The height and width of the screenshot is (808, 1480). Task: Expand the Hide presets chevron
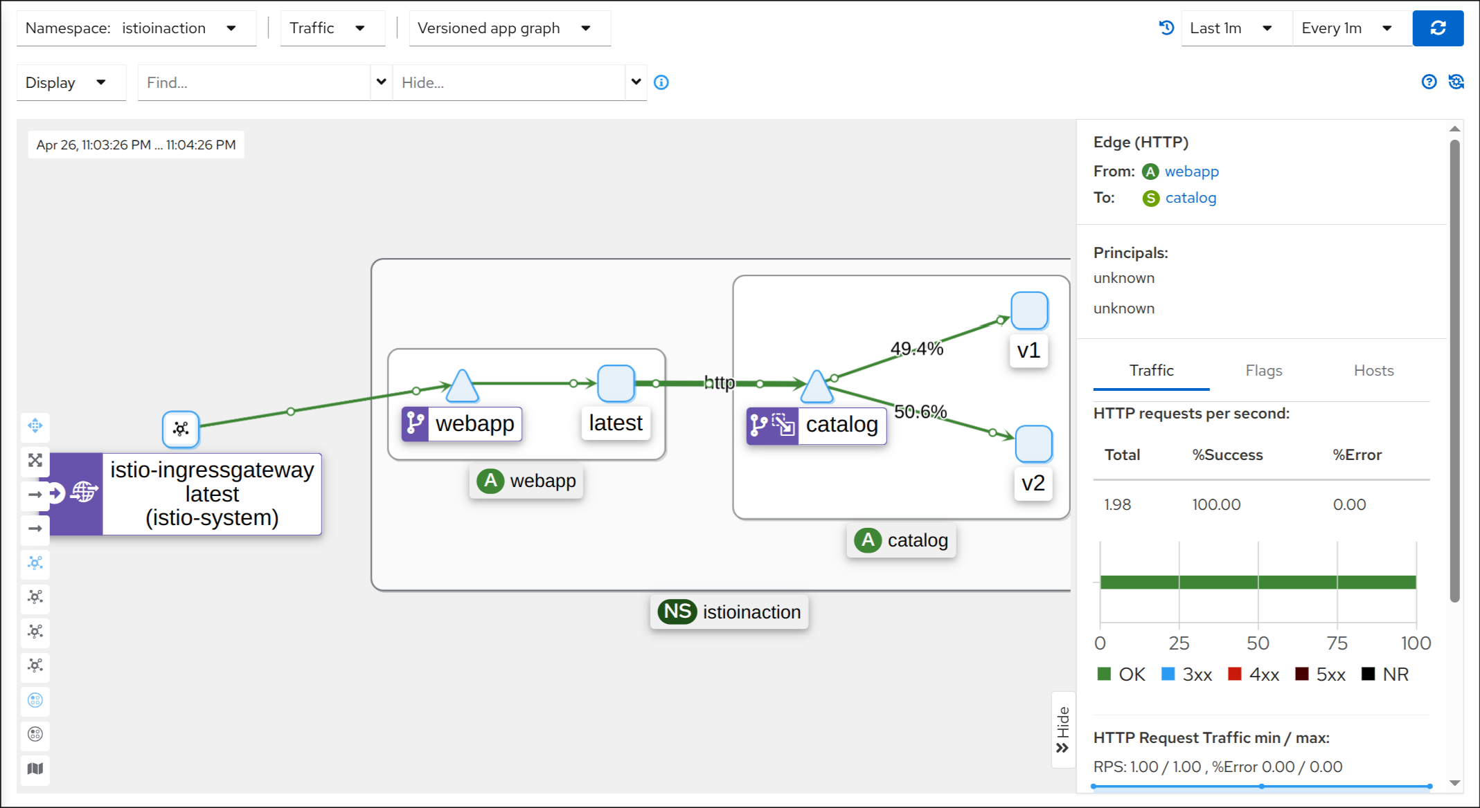(x=636, y=82)
